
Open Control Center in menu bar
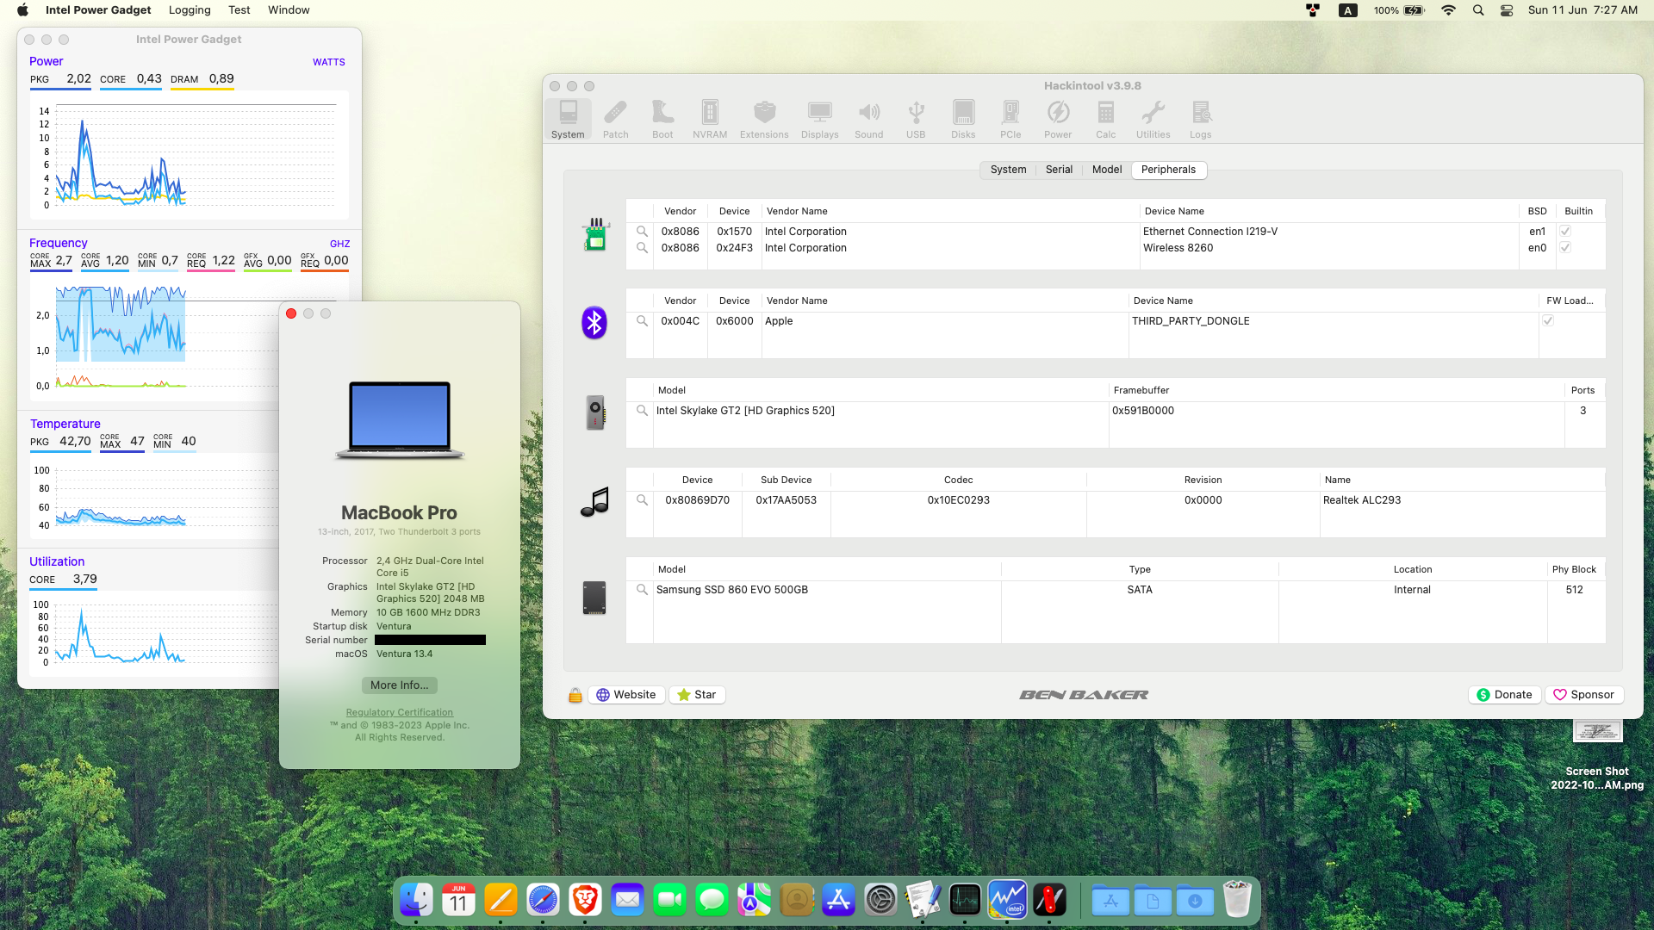coord(1507,10)
